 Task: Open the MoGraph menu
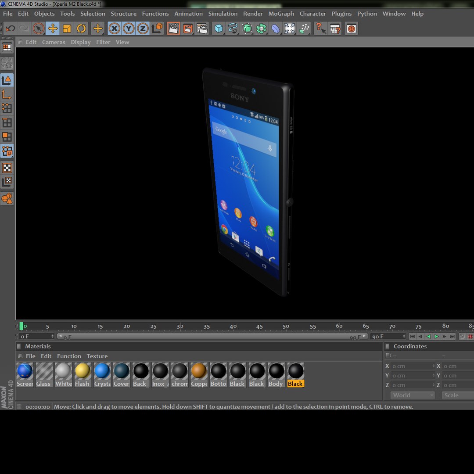pyautogui.click(x=281, y=14)
